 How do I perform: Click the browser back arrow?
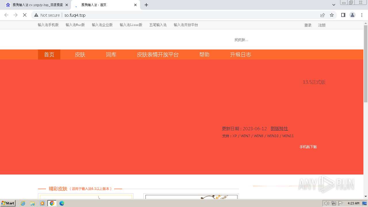tap(6, 15)
